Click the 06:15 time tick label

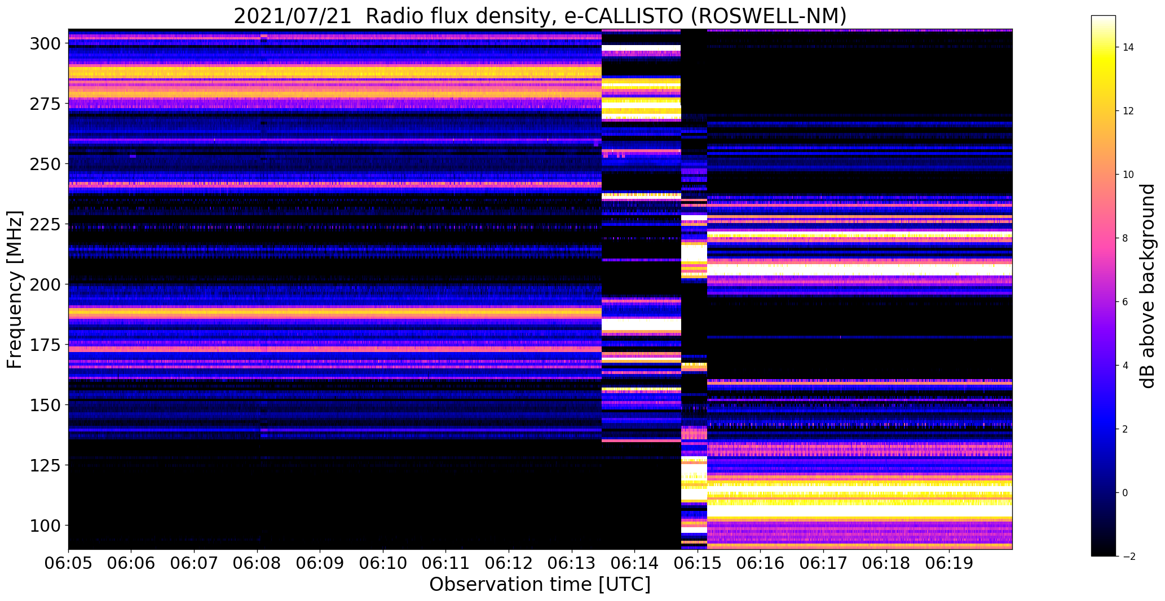tap(698, 563)
